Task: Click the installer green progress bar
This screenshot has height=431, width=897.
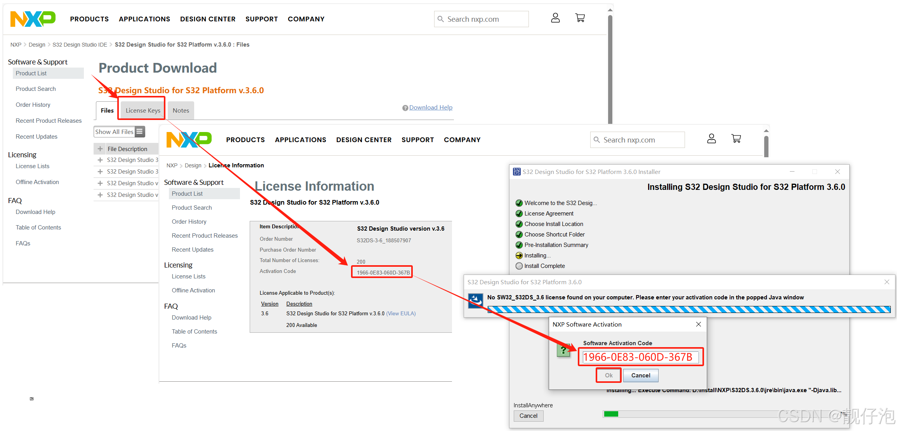Action: click(x=611, y=414)
